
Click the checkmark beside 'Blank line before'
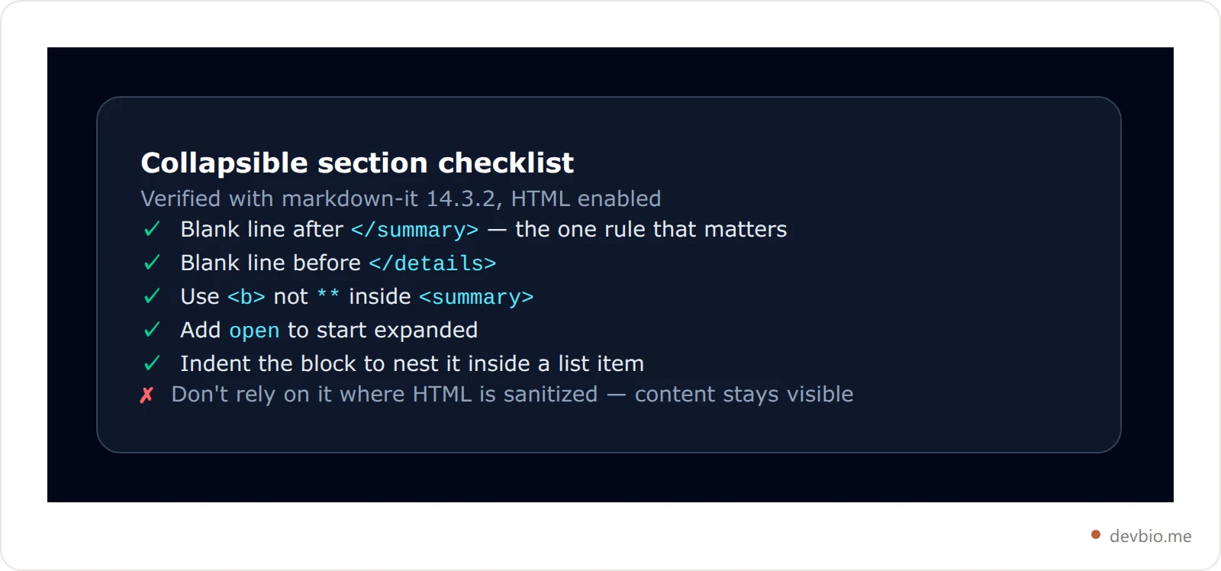click(152, 263)
